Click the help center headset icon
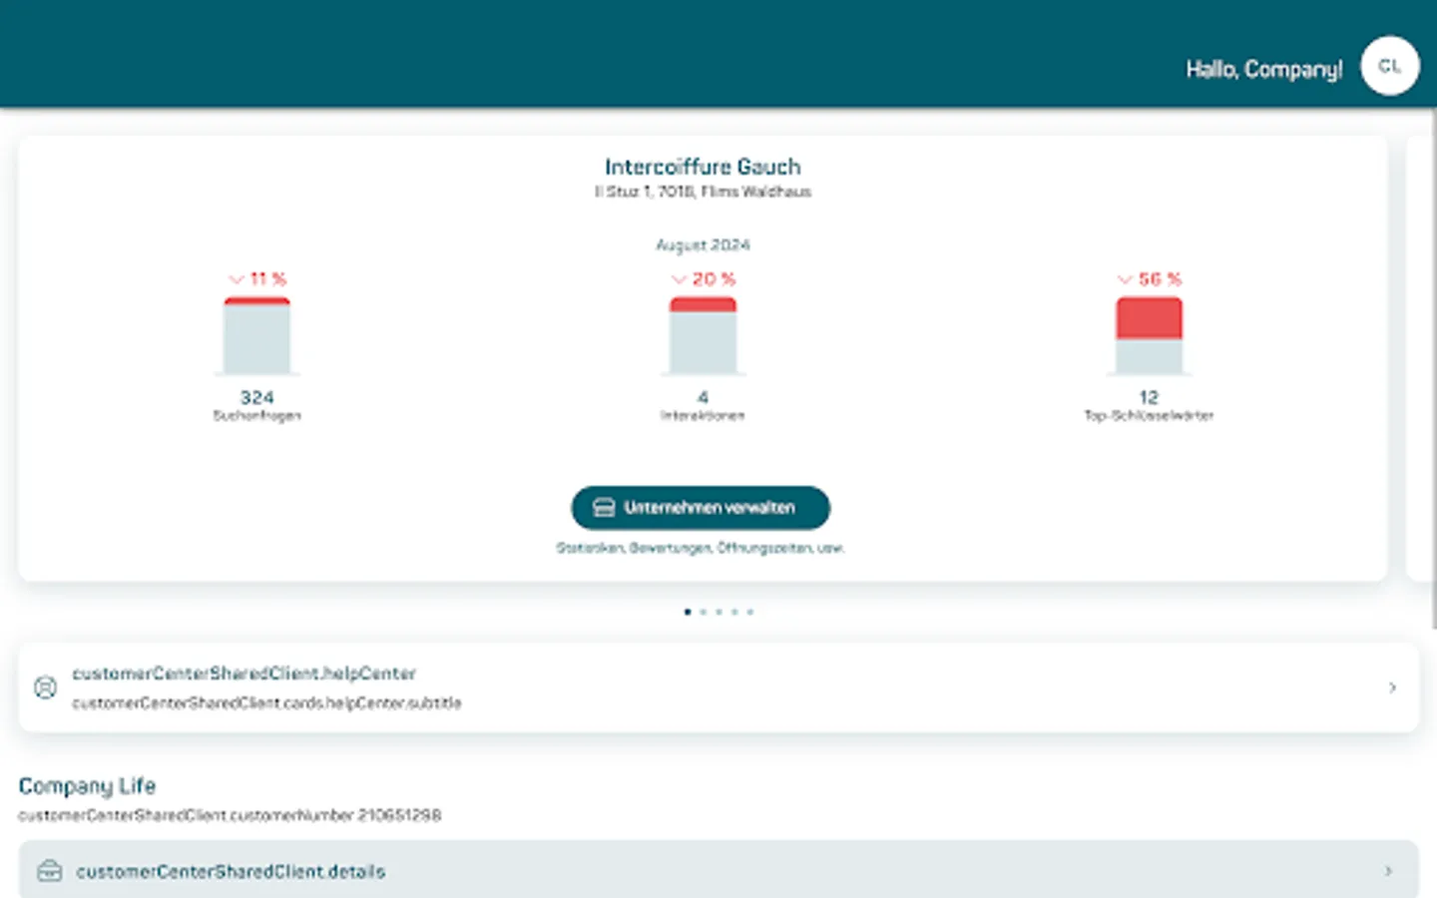The height and width of the screenshot is (898, 1437). [x=46, y=687]
